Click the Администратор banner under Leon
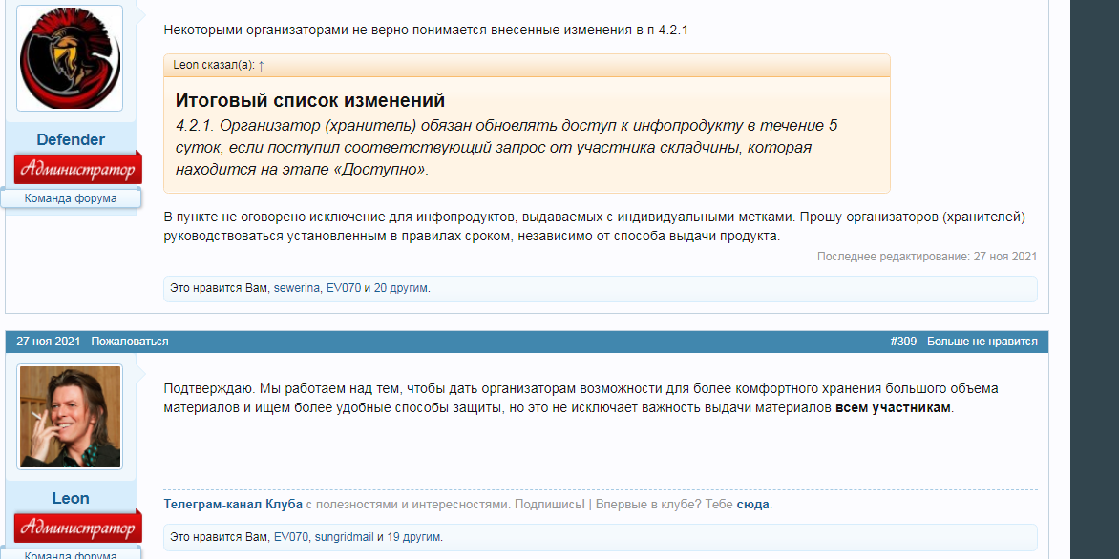The width and height of the screenshot is (1119, 559). coord(77,528)
